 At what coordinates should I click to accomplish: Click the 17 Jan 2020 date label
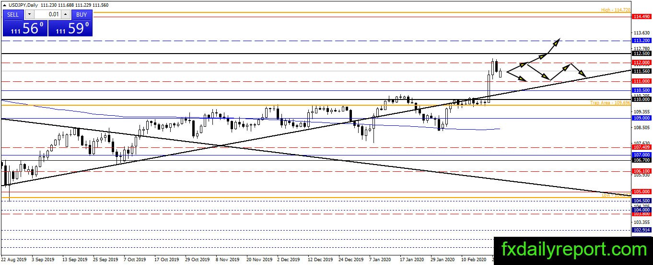(412, 260)
